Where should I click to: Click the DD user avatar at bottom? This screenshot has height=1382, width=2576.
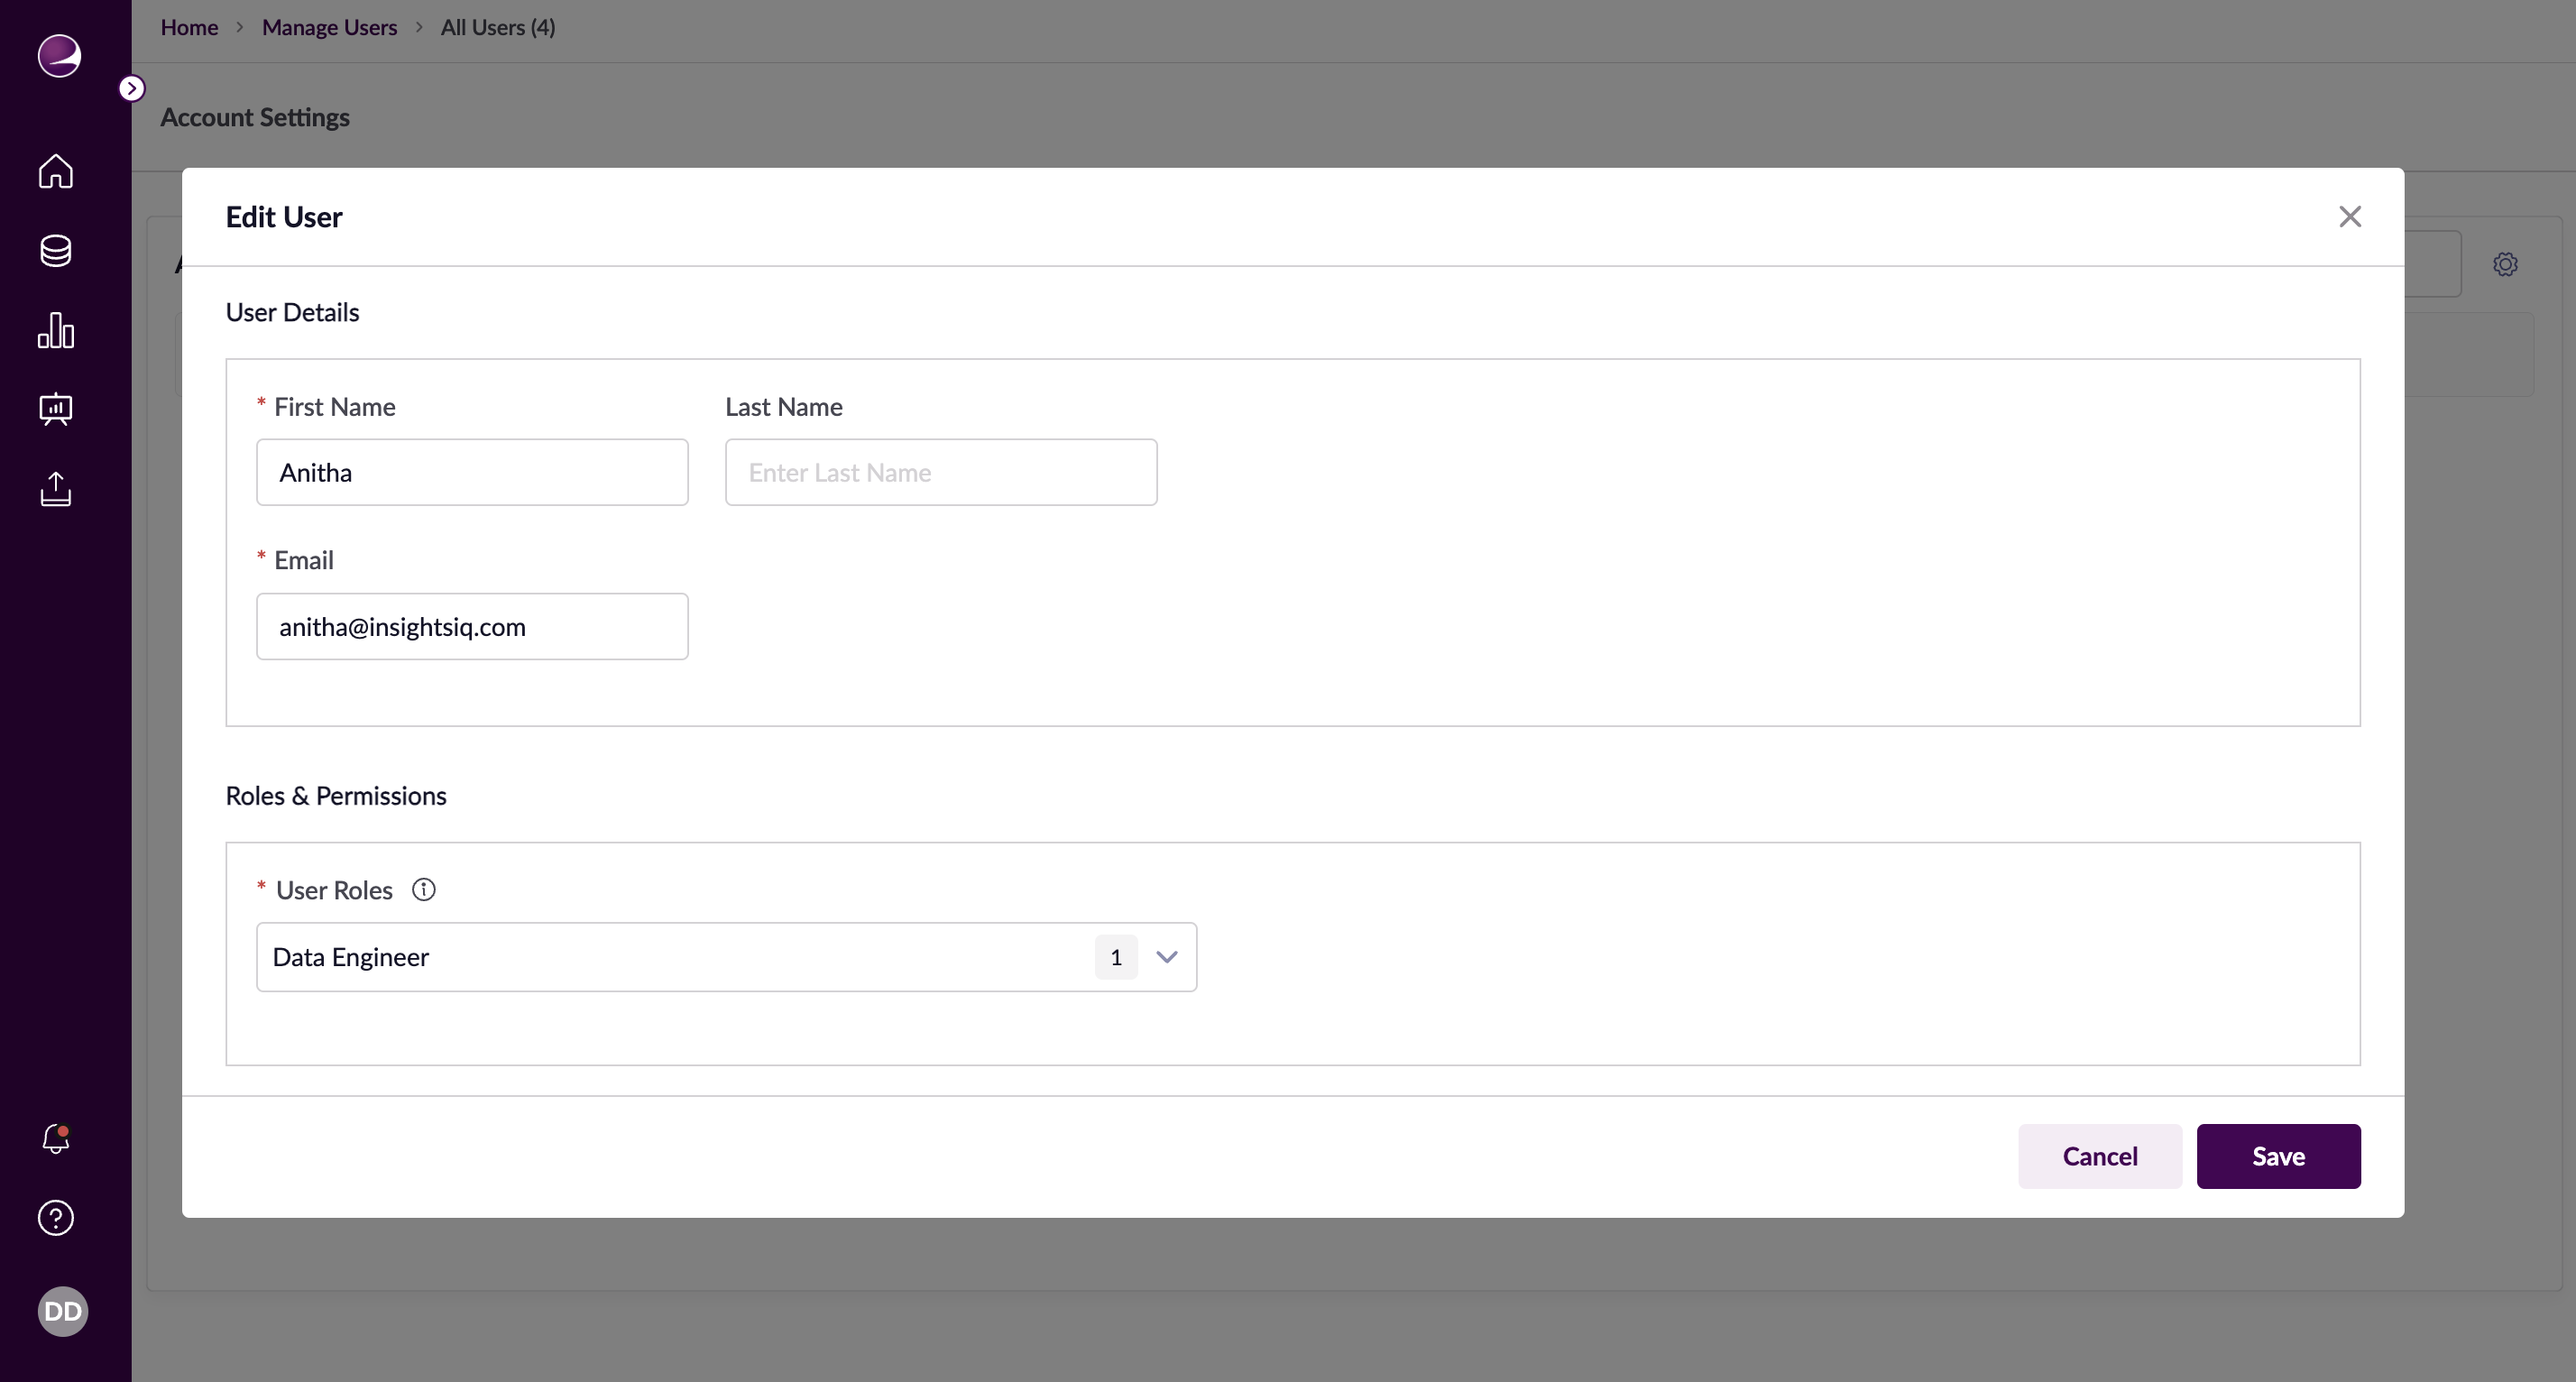coord(62,1311)
